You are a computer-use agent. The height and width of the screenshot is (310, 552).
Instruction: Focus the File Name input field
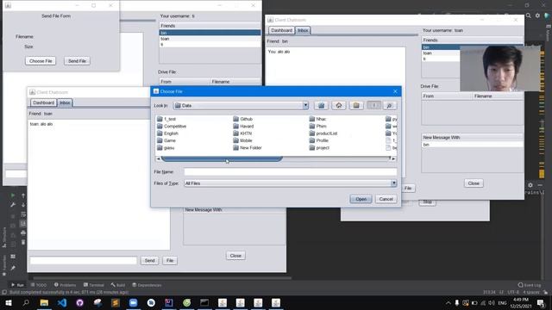(x=290, y=172)
